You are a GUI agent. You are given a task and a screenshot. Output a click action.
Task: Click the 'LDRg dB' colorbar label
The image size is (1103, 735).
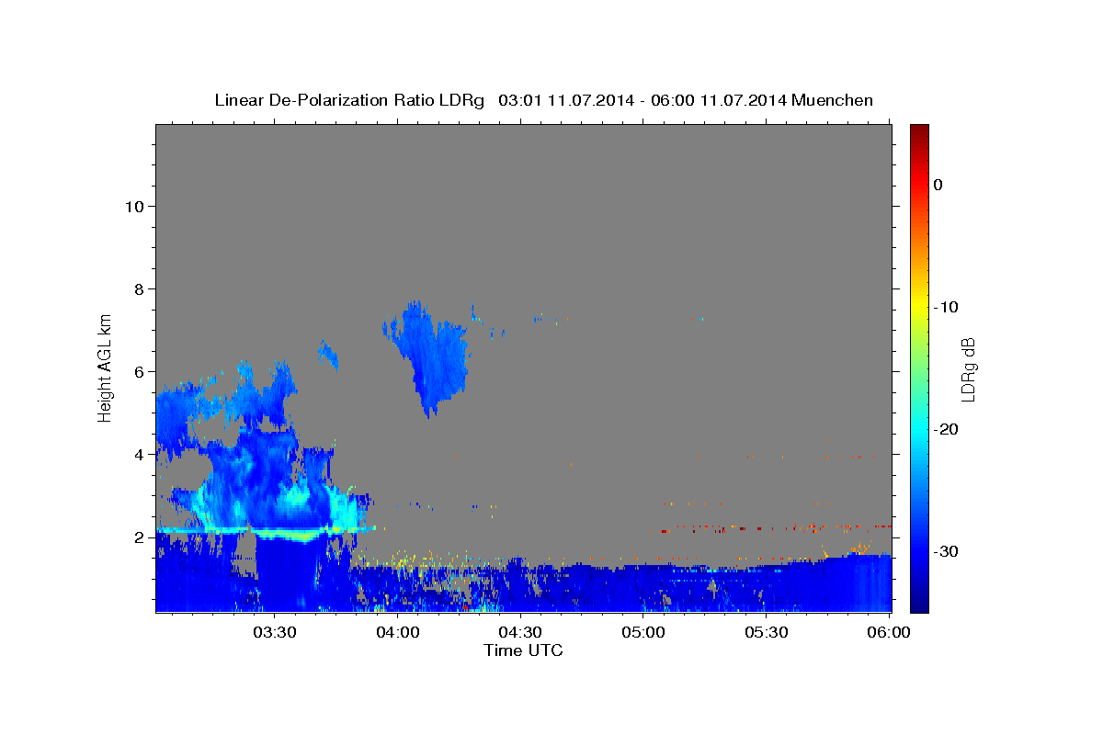coord(968,369)
